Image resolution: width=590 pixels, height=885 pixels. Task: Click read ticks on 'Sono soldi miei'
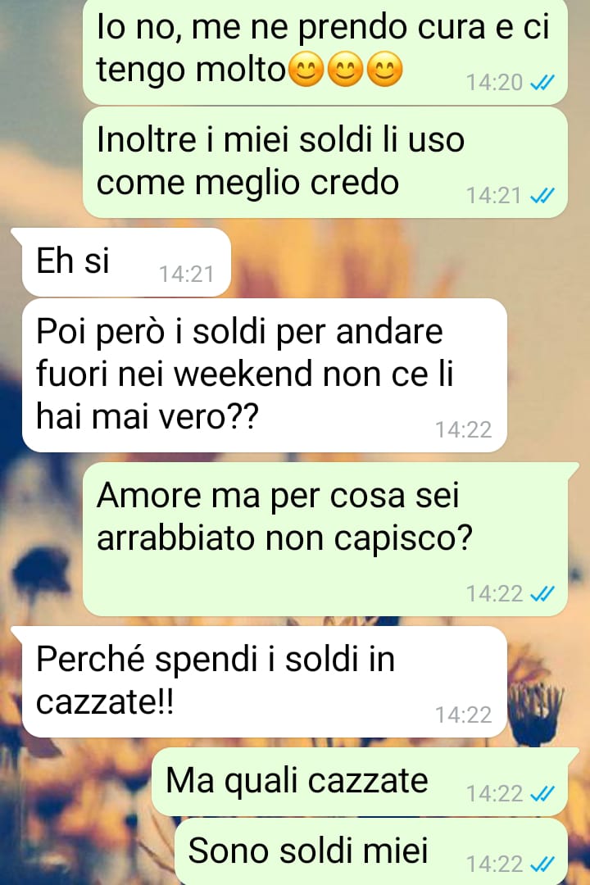[x=542, y=865]
